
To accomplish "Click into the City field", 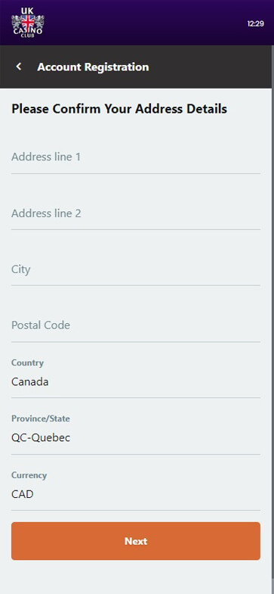I will 136,269.
